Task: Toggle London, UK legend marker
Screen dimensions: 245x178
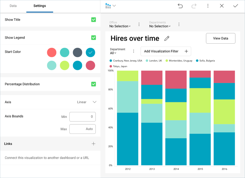Action: (x=147, y=61)
